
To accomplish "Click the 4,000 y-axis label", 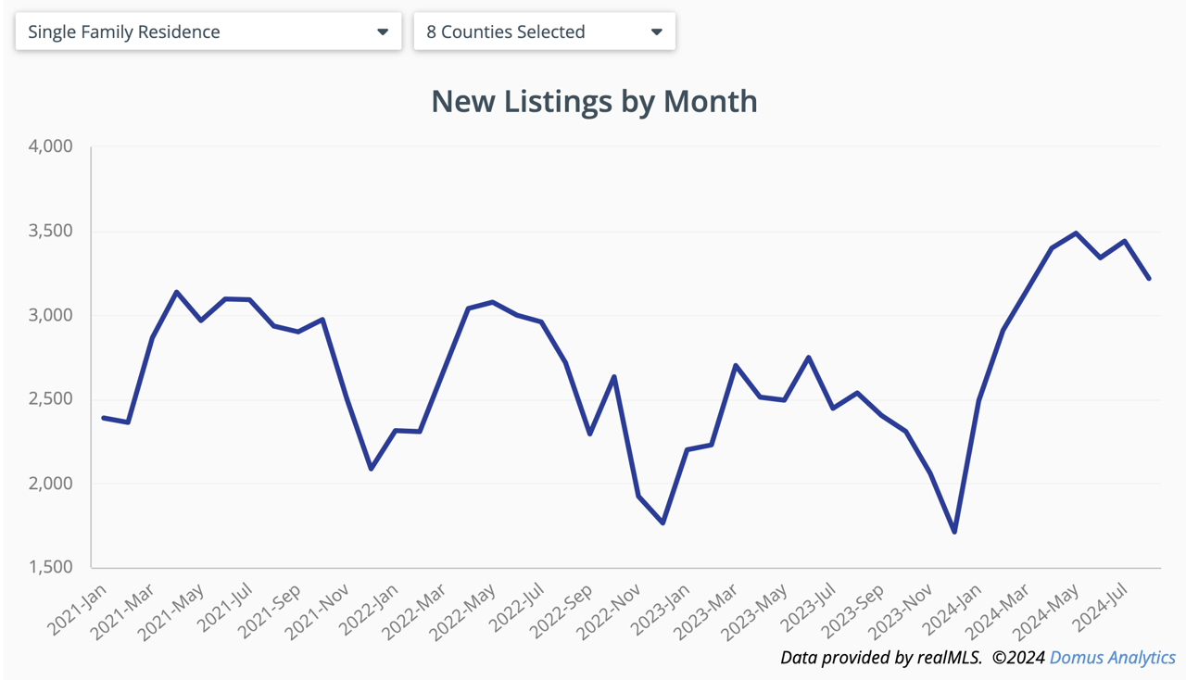I will pos(51,146).
